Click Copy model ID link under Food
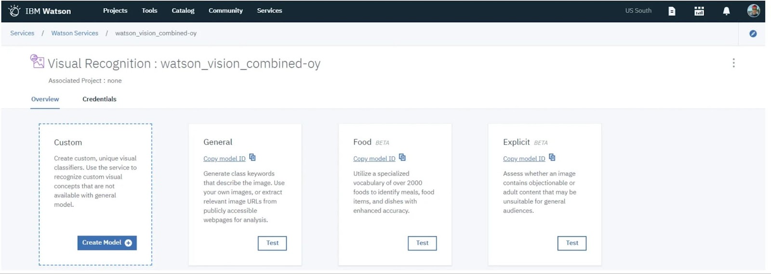The width and height of the screenshot is (771, 274). coord(374,159)
